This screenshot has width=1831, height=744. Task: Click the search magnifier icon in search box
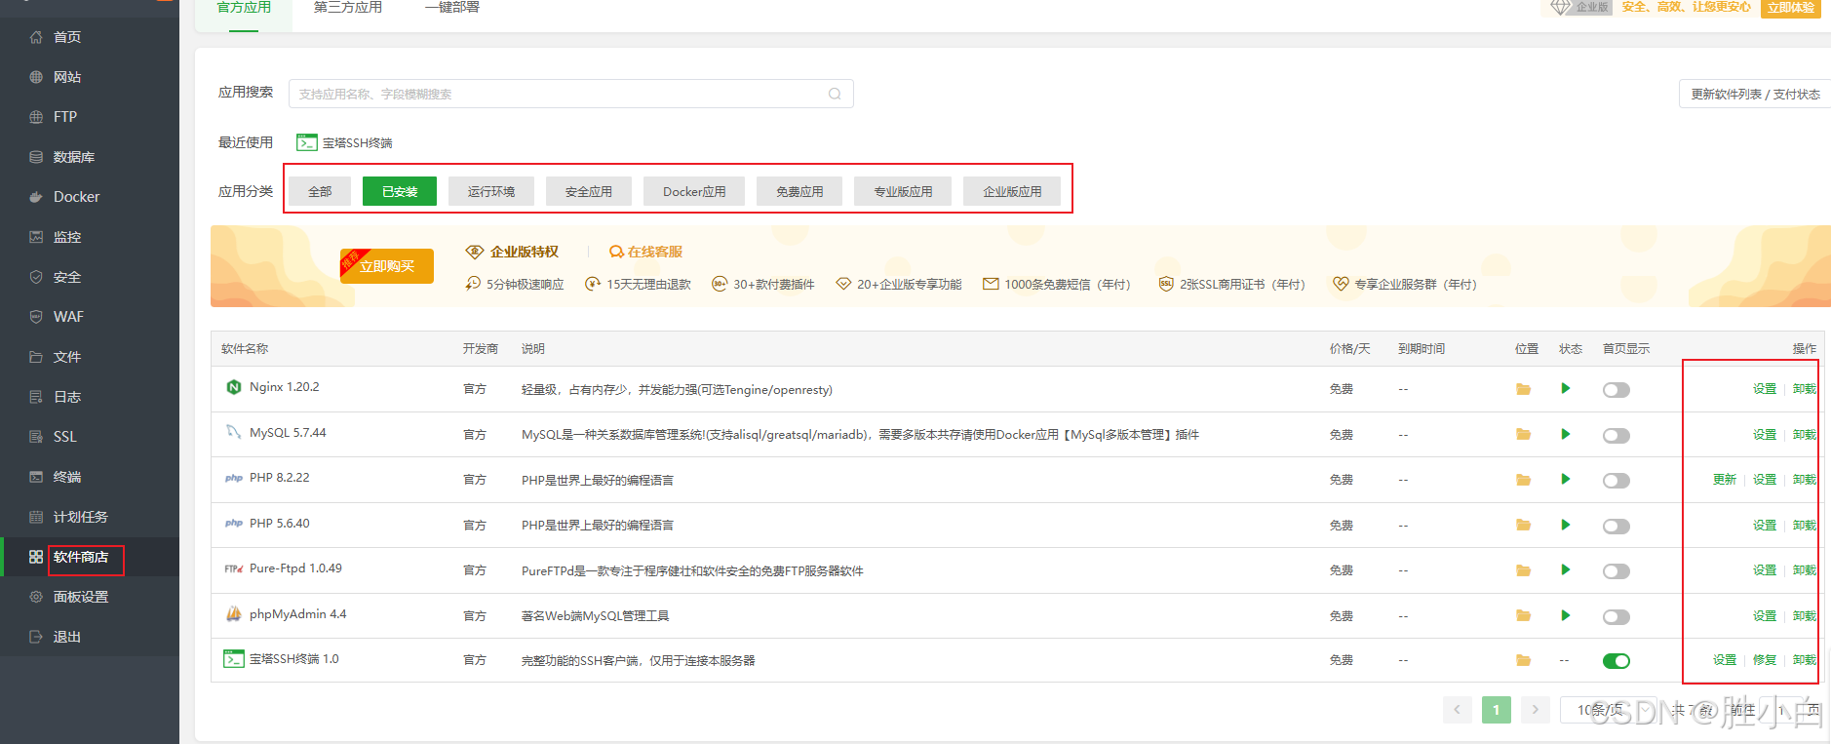(835, 94)
